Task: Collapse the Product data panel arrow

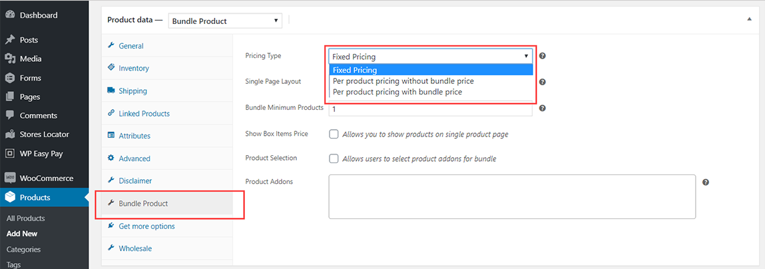Action: pos(750,20)
